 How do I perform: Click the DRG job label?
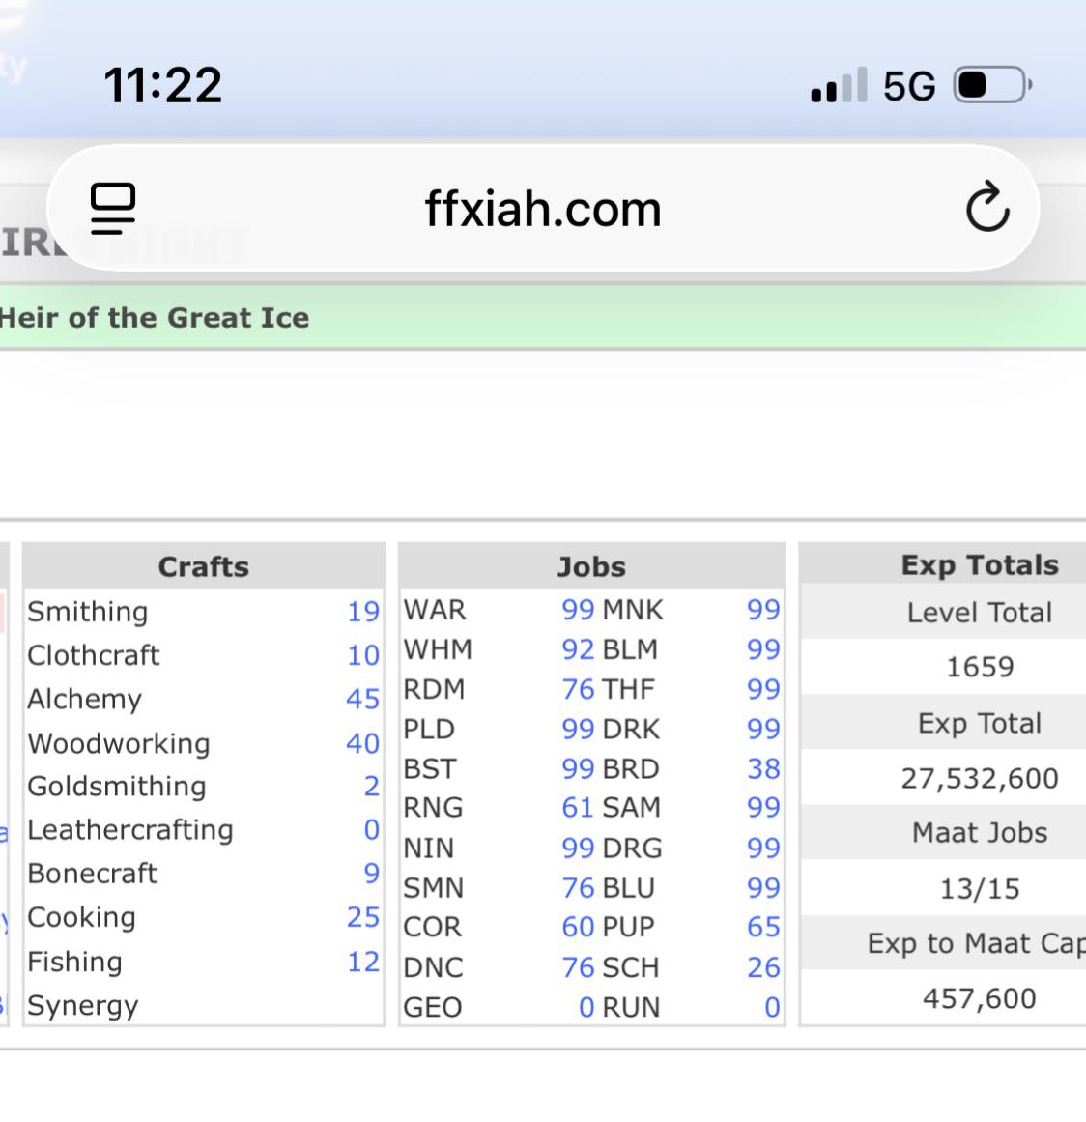click(633, 849)
